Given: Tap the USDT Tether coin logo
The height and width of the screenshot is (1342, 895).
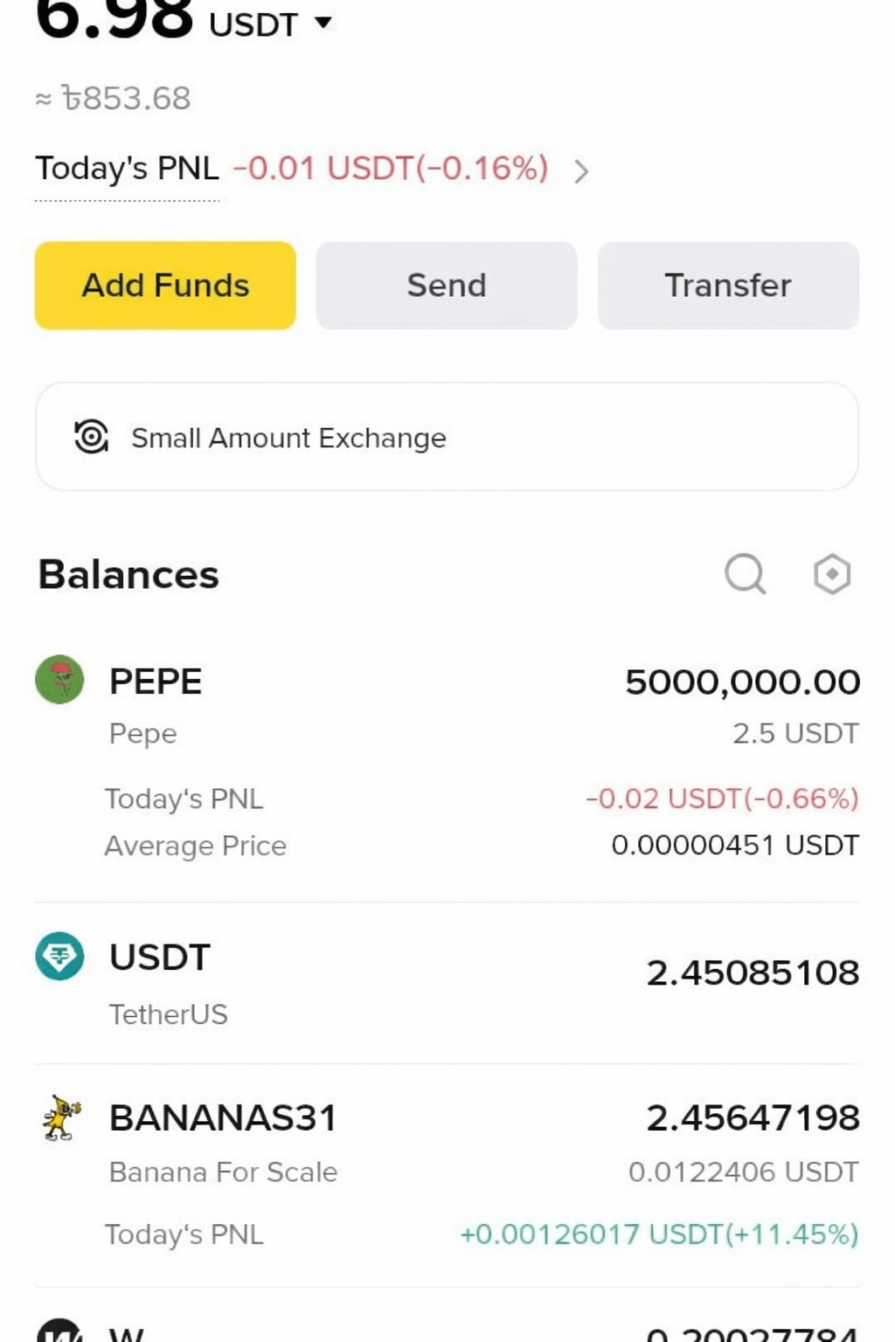Looking at the screenshot, I should [59, 956].
